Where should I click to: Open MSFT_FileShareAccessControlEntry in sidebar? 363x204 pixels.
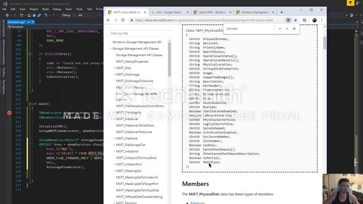click(x=140, y=106)
